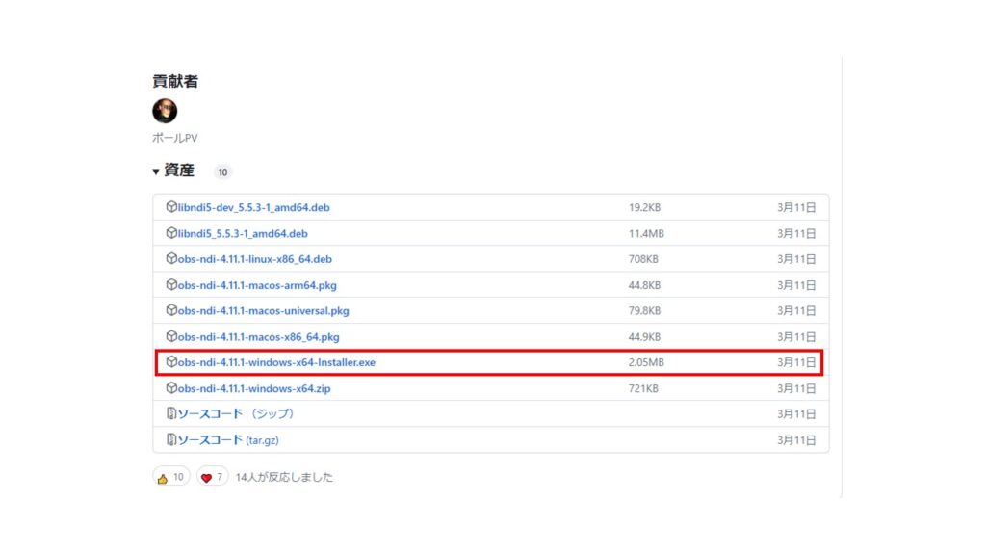This screenshot has width=986, height=555.
Task: Click the package icon beside obs-ndi-4.11.1-macos-arm64.pkg
Action: click(171, 284)
